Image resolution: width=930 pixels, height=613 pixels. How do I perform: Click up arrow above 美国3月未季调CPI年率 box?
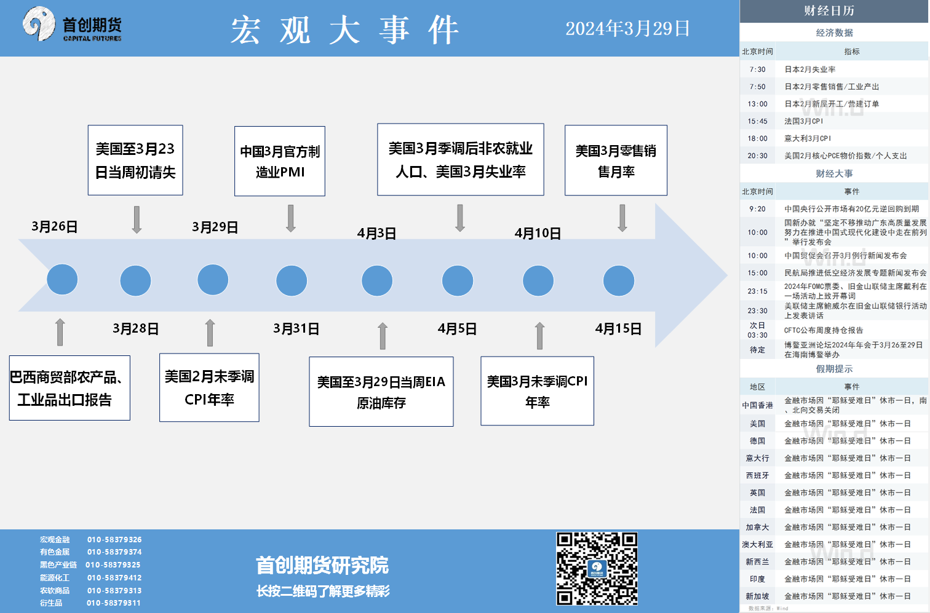pyautogui.click(x=539, y=336)
